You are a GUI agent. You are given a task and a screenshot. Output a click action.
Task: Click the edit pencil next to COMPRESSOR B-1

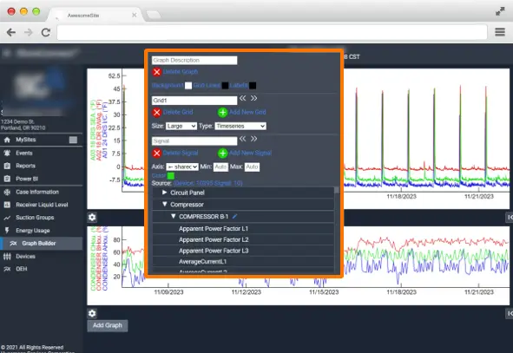(234, 216)
